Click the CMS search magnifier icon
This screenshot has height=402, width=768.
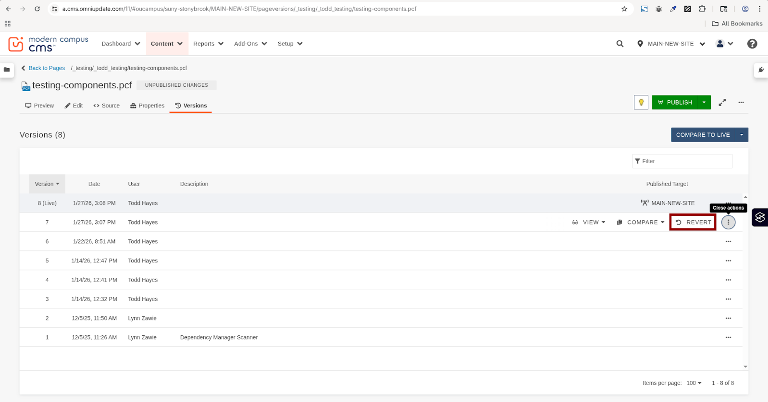(620, 44)
